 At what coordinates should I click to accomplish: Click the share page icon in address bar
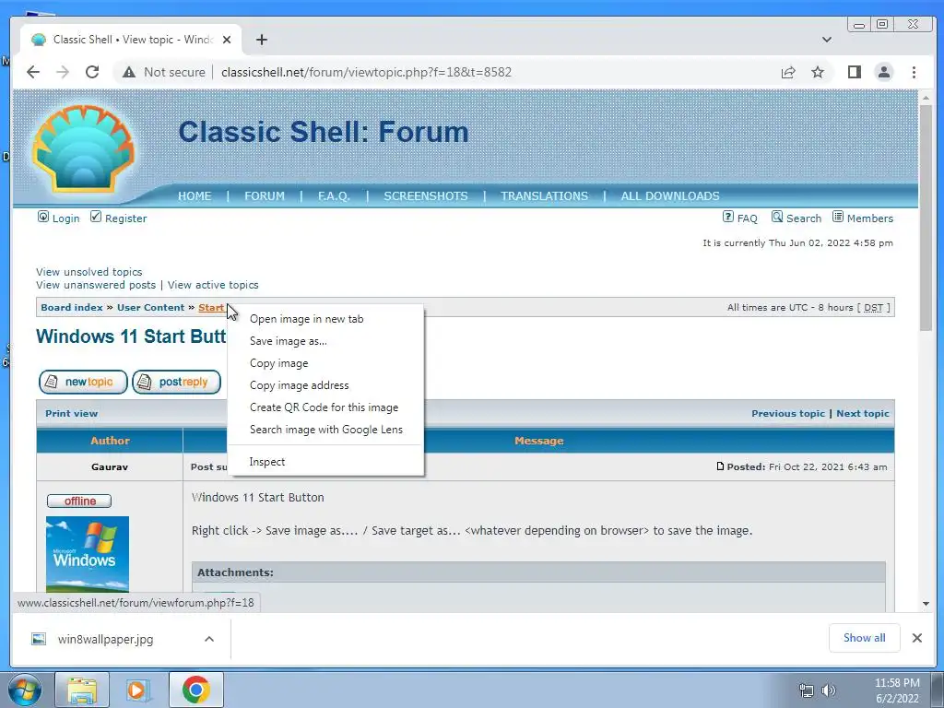(788, 72)
